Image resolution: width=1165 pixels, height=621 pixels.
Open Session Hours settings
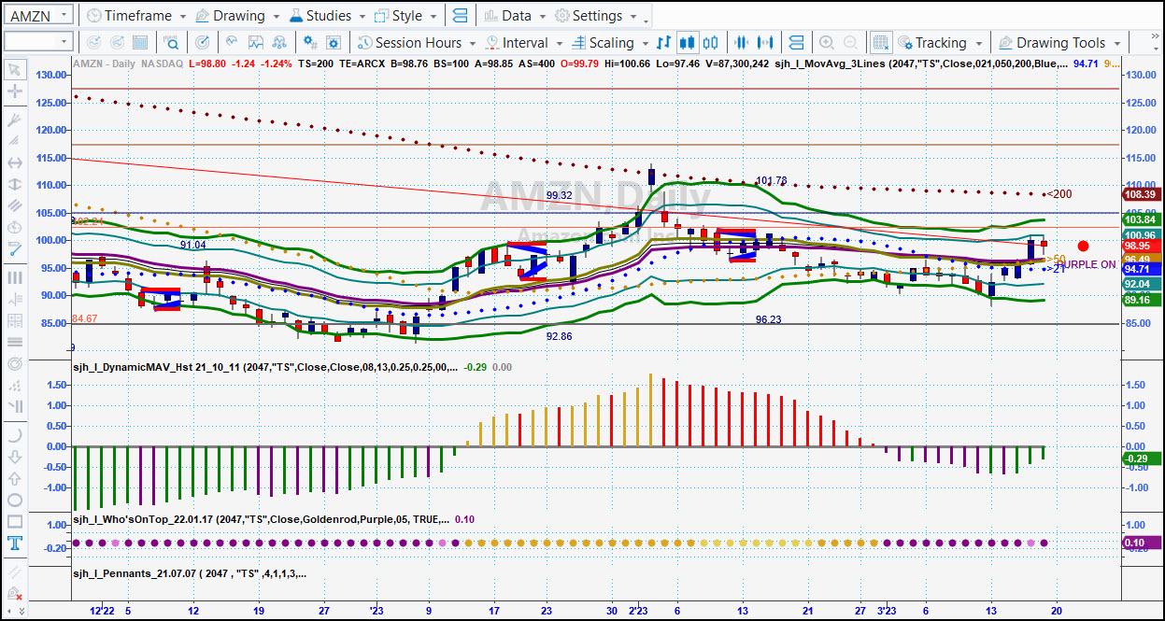408,43
